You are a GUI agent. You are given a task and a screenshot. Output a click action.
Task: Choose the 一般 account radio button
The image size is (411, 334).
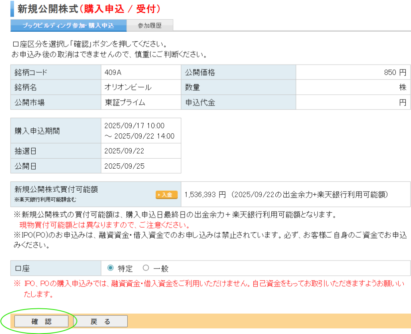coord(146,268)
